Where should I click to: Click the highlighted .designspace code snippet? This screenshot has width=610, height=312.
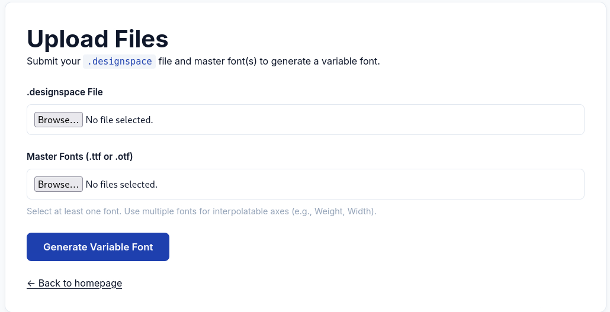pyautogui.click(x=120, y=61)
